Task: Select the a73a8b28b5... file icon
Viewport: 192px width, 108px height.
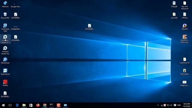Action: pyautogui.click(x=16, y=28)
